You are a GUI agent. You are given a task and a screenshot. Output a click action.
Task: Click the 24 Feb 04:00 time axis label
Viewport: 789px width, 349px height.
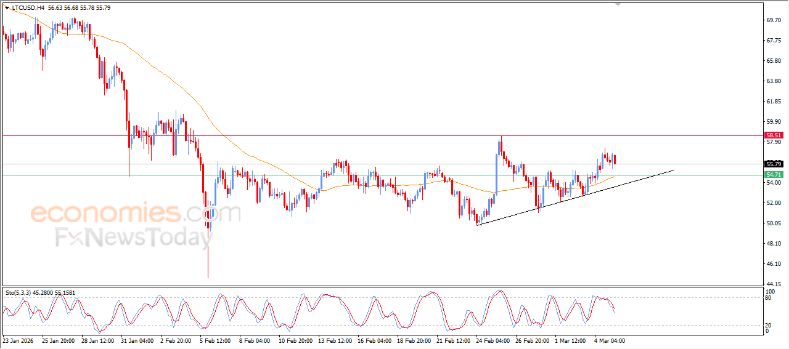[492, 340]
